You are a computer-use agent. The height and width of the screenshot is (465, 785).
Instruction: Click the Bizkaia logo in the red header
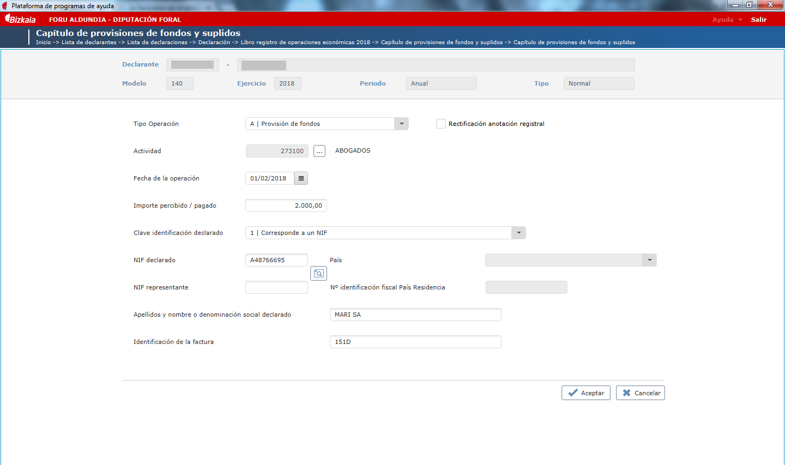click(20, 19)
